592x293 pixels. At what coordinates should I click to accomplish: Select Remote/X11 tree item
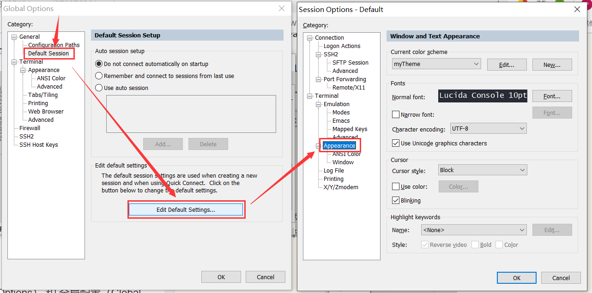(349, 88)
